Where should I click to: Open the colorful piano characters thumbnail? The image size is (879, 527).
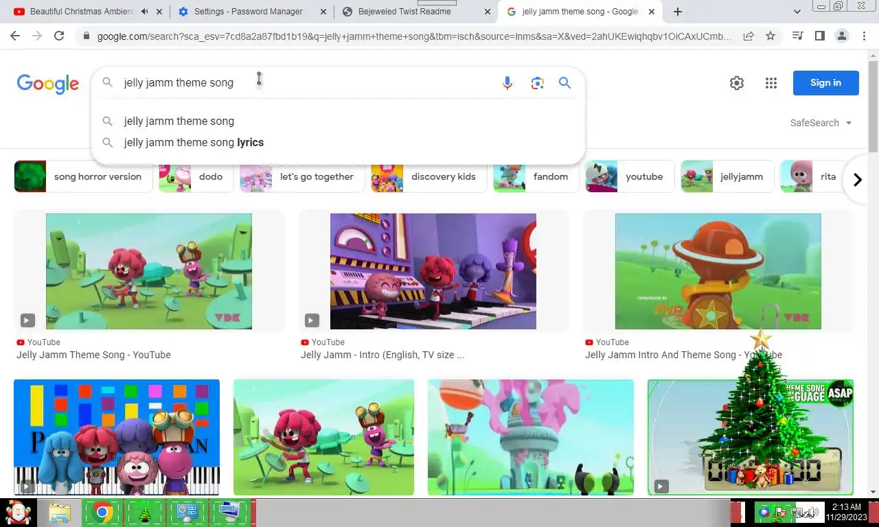point(117,437)
